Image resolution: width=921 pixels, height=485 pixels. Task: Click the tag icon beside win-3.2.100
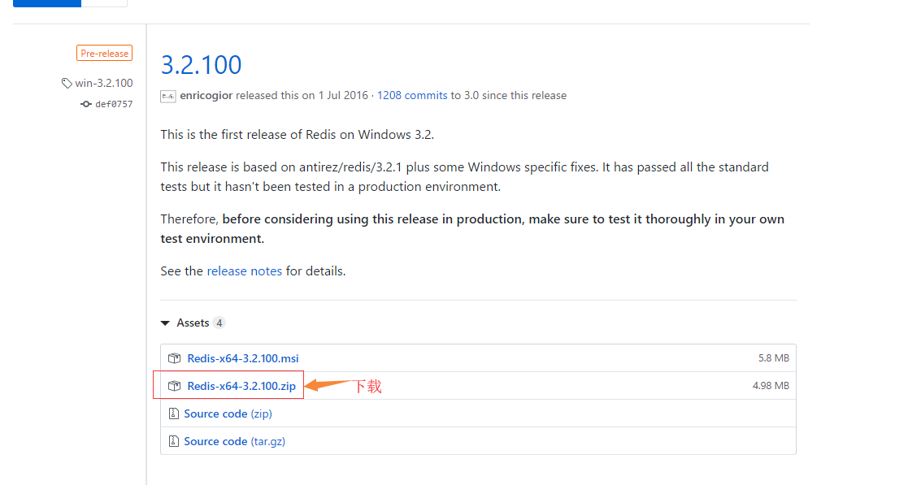67,83
